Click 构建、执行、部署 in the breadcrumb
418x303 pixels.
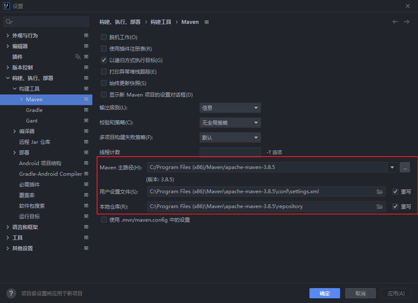point(120,22)
